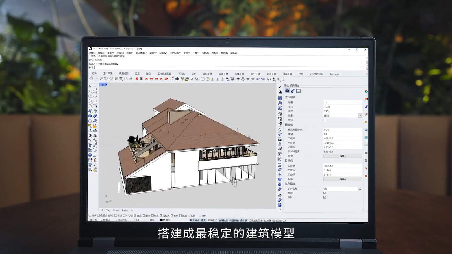Toggle the 锁定 lock checkbox
The width and height of the screenshot is (452, 254).
[x=325, y=120]
